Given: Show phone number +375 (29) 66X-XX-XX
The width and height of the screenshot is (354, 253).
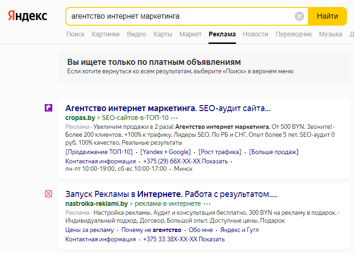Looking at the screenshot, I should tap(185, 162).
